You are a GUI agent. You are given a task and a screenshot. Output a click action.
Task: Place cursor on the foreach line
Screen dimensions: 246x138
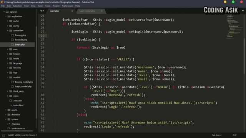tap(101, 48)
